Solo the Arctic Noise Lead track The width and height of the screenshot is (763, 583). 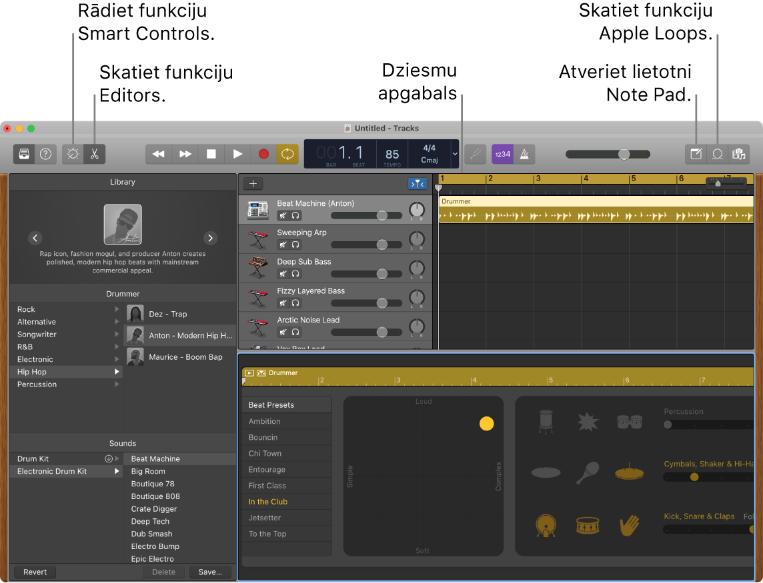click(295, 332)
